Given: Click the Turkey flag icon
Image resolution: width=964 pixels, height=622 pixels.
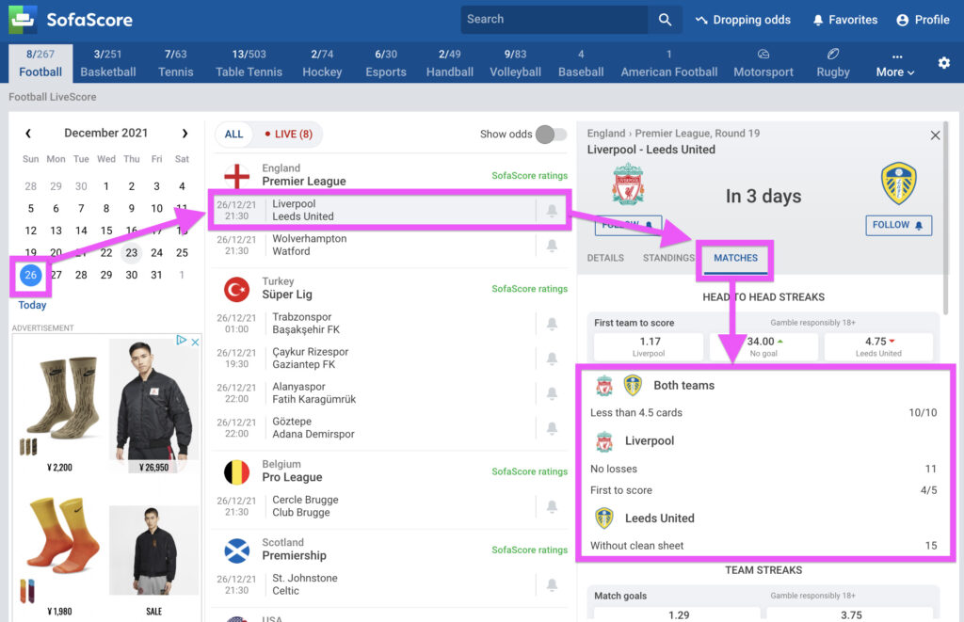Looking at the screenshot, I should click(236, 289).
